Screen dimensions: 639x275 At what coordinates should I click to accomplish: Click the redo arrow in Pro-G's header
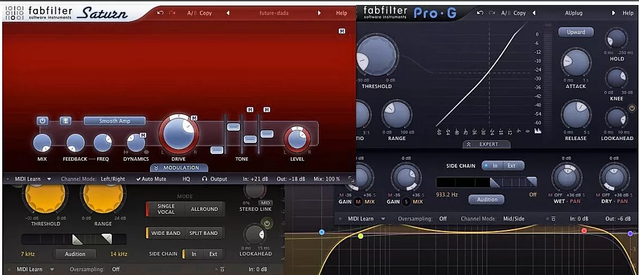[492, 13]
